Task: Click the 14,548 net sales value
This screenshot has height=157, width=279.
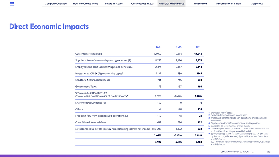Action: pyautogui.click(x=198, y=54)
